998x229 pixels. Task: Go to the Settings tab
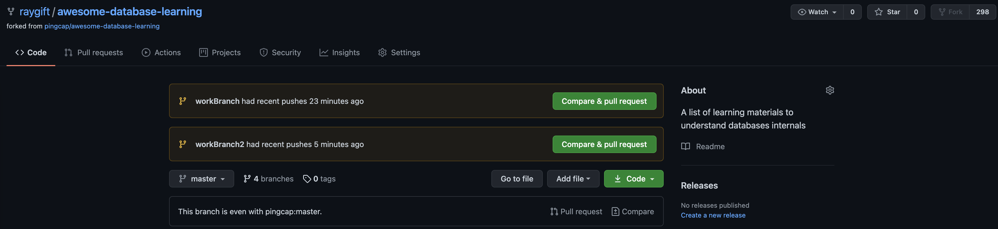399,53
